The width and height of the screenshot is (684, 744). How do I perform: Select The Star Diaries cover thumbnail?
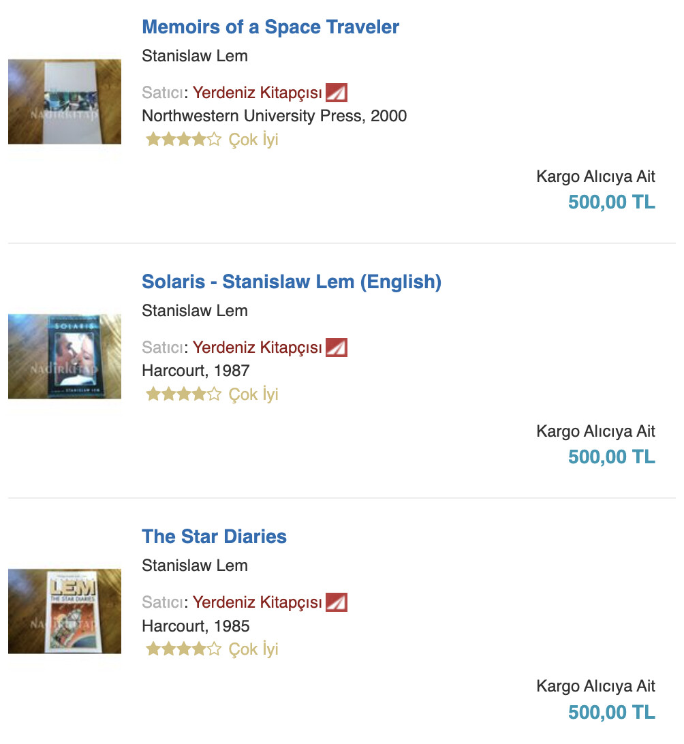65,611
